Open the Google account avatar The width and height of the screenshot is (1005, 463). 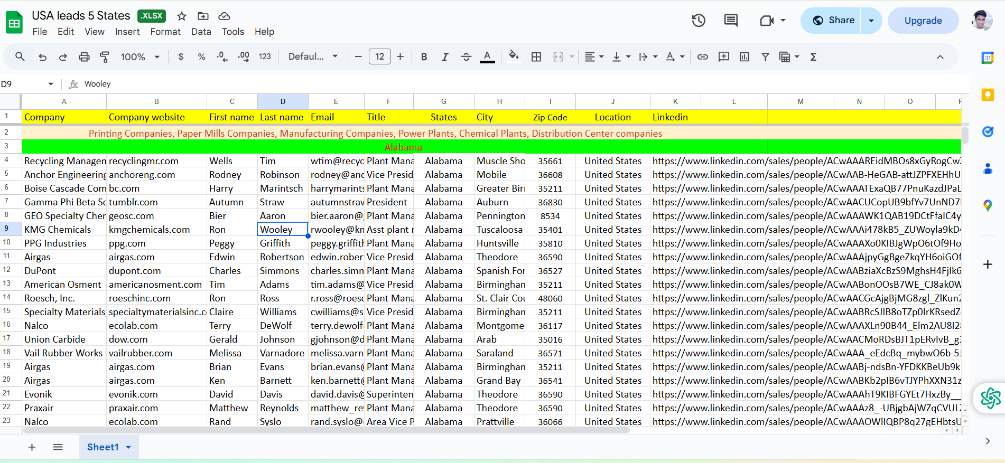point(981,21)
